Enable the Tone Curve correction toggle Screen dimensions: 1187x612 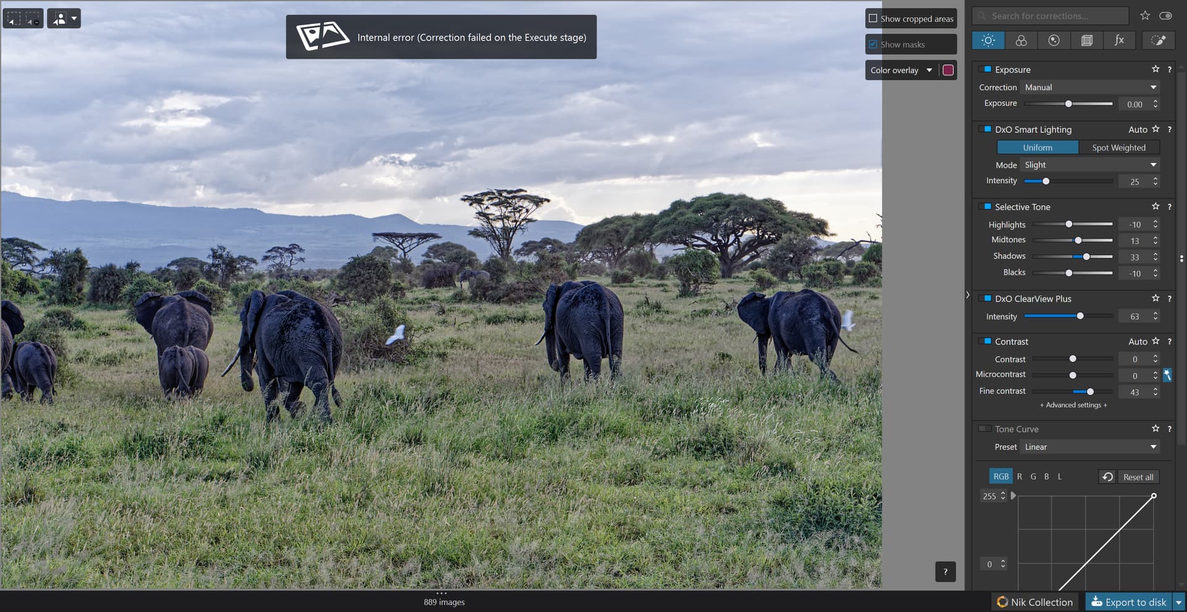click(x=984, y=428)
